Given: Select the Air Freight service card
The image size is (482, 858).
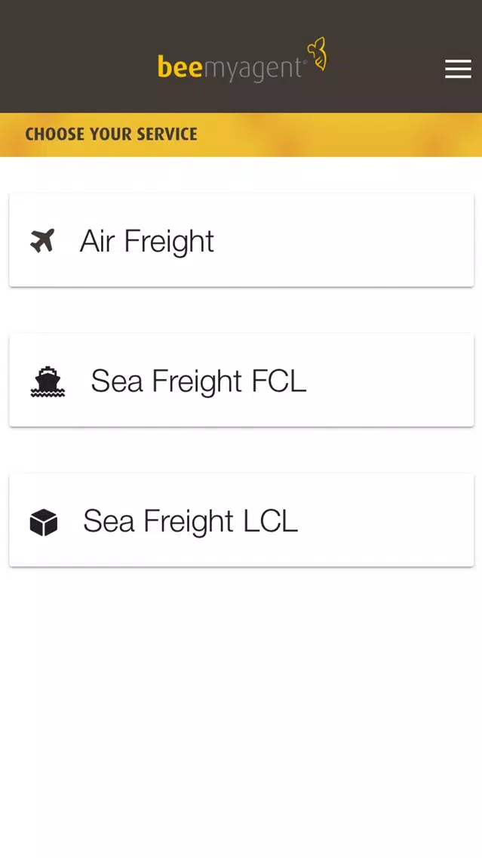Looking at the screenshot, I should 241,239.
